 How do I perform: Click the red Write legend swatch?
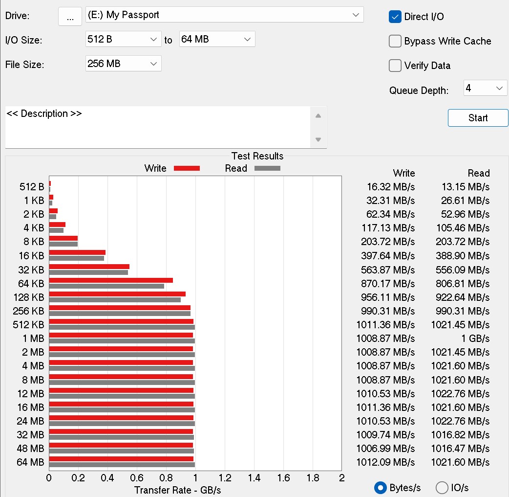(186, 168)
